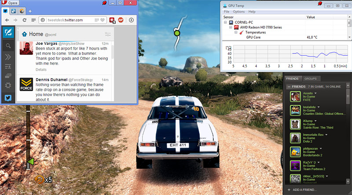Click the FORCE avatar of Dennis Duhamel
This screenshot has width=352, height=195.
tap(26, 84)
